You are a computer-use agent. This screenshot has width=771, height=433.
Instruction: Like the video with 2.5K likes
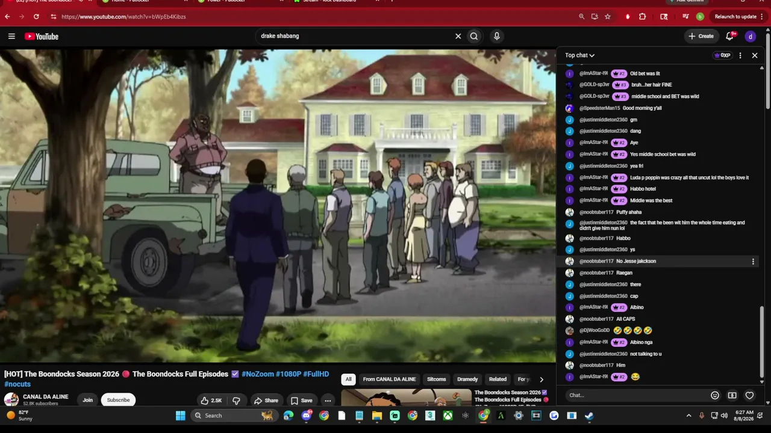[211, 401]
